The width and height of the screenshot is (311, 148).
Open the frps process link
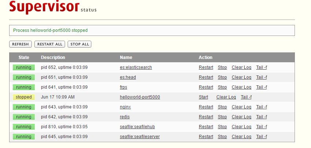124,87
